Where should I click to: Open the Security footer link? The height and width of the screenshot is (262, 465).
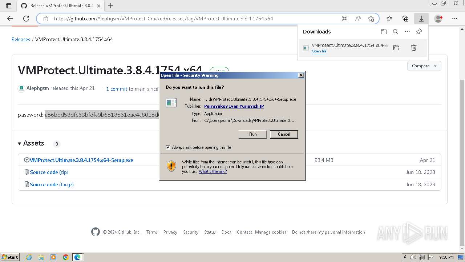191,232
